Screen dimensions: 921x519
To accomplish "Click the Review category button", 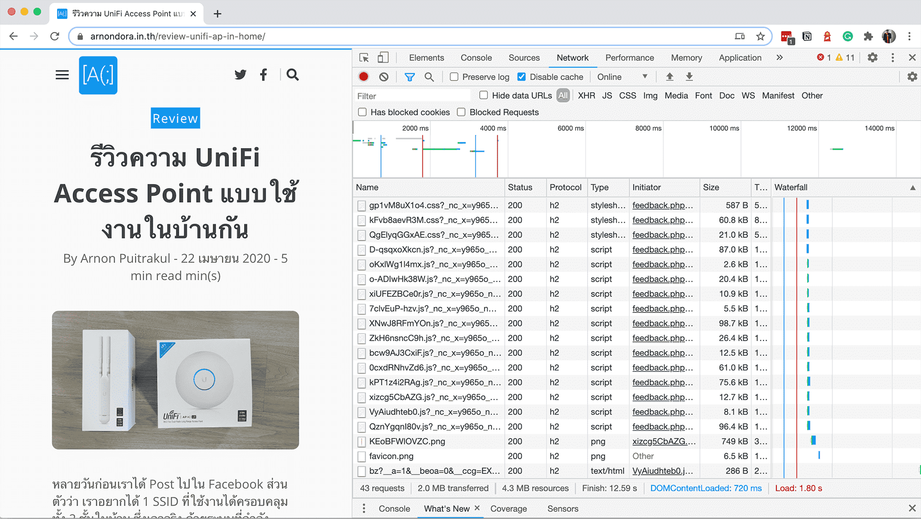I will [175, 118].
